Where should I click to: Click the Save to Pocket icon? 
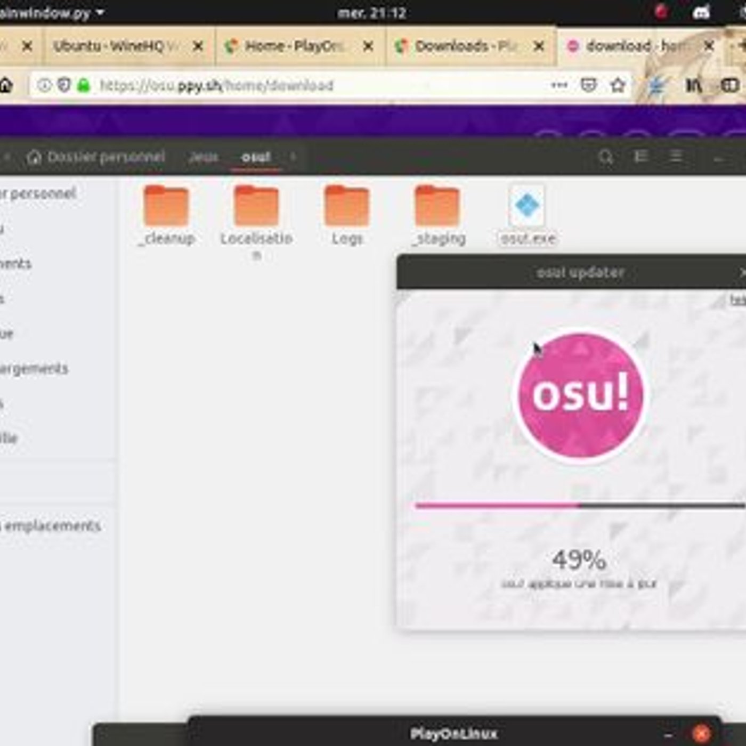pos(589,85)
